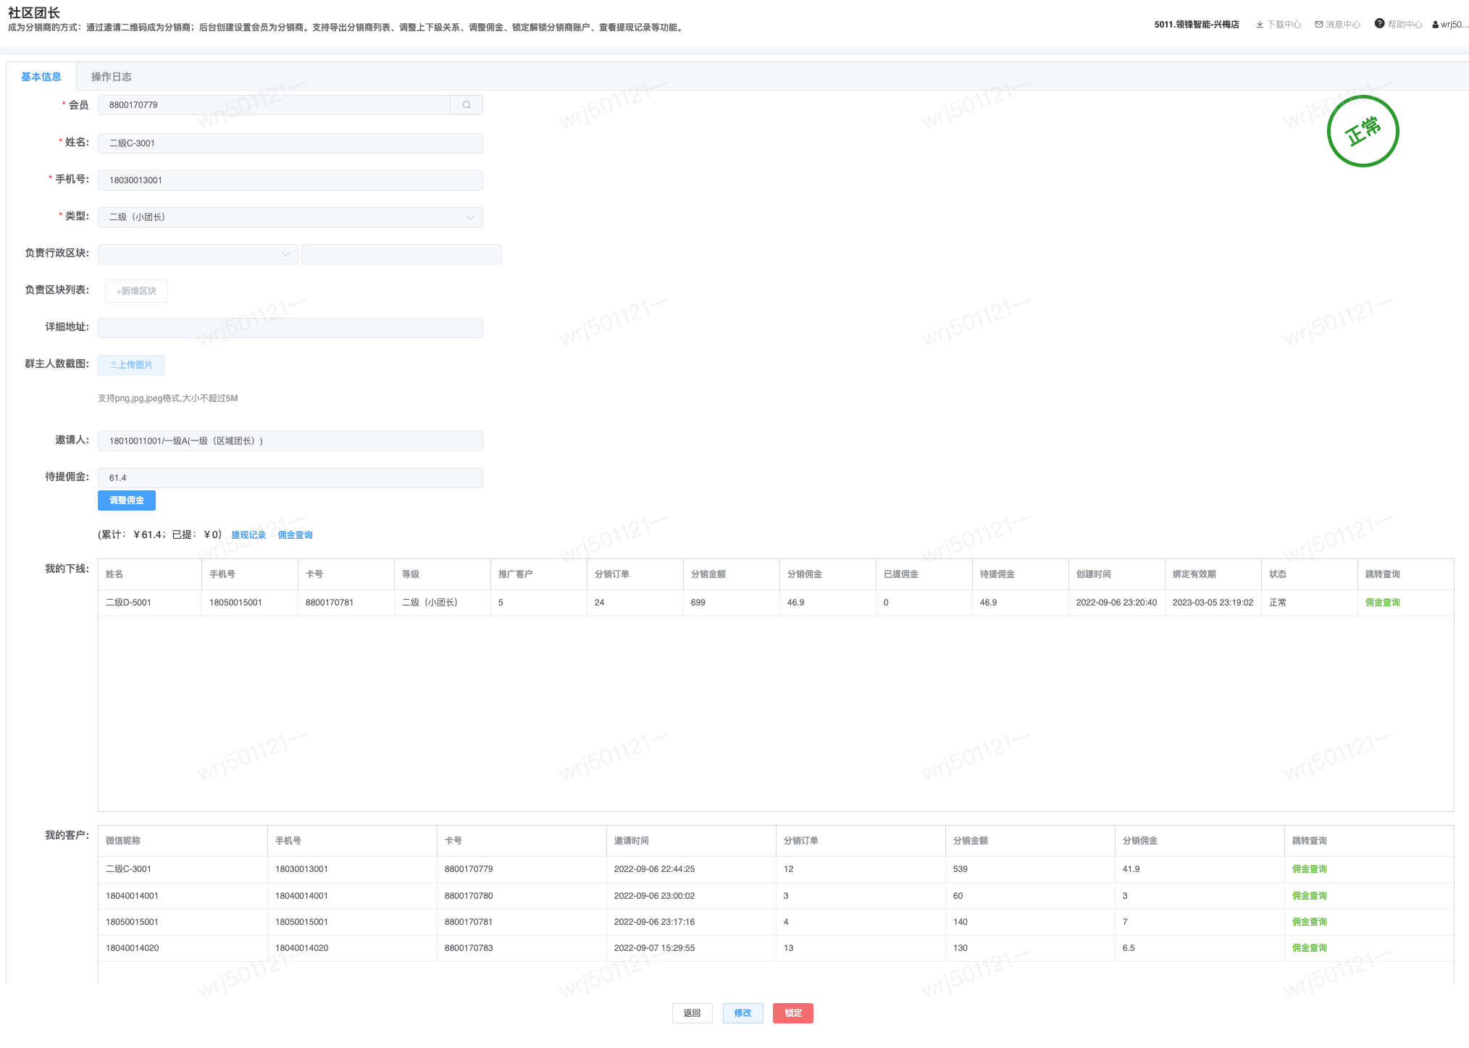Viewport: 1469px width, 1048px height.
Task: Click the 调整佣金 button
Action: click(127, 500)
